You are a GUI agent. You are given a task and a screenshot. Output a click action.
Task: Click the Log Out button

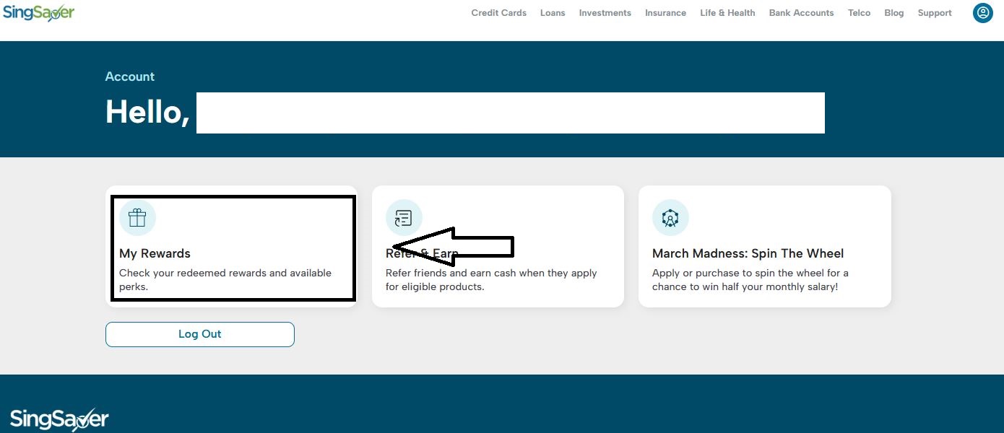[x=200, y=334]
